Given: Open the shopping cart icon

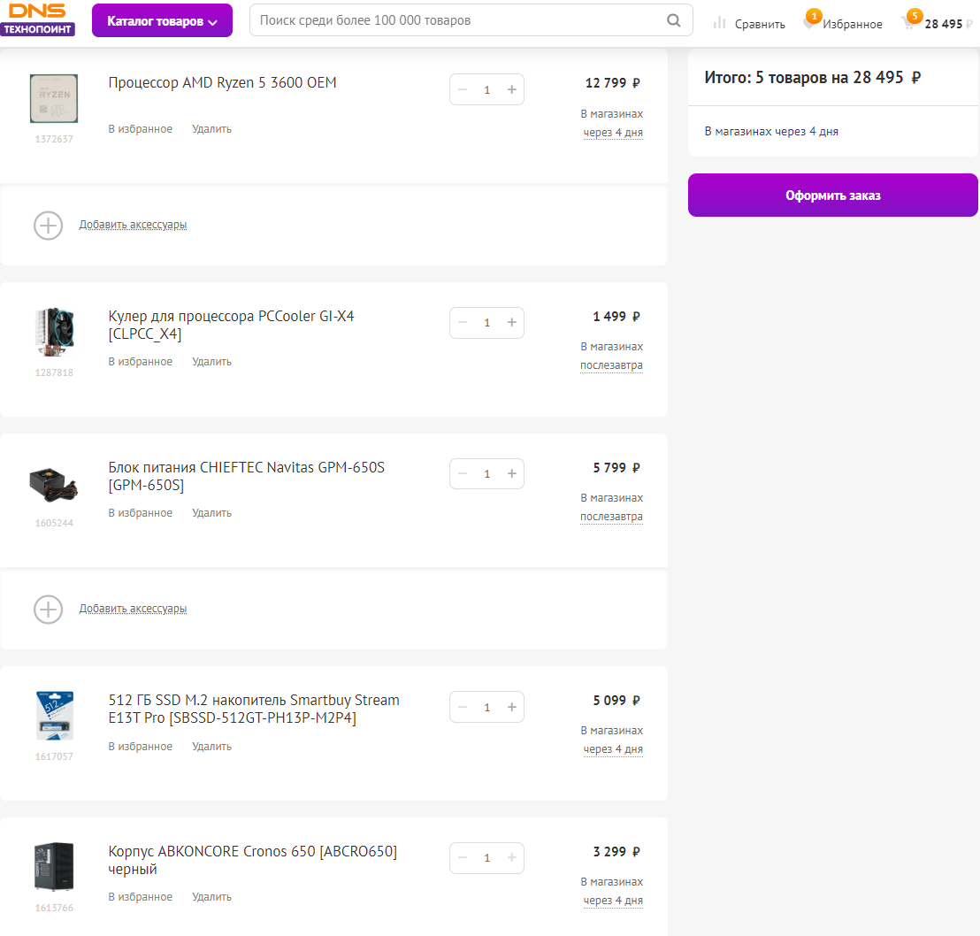Looking at the screenshot, I should pyautogui.click(x=908, y=23).
